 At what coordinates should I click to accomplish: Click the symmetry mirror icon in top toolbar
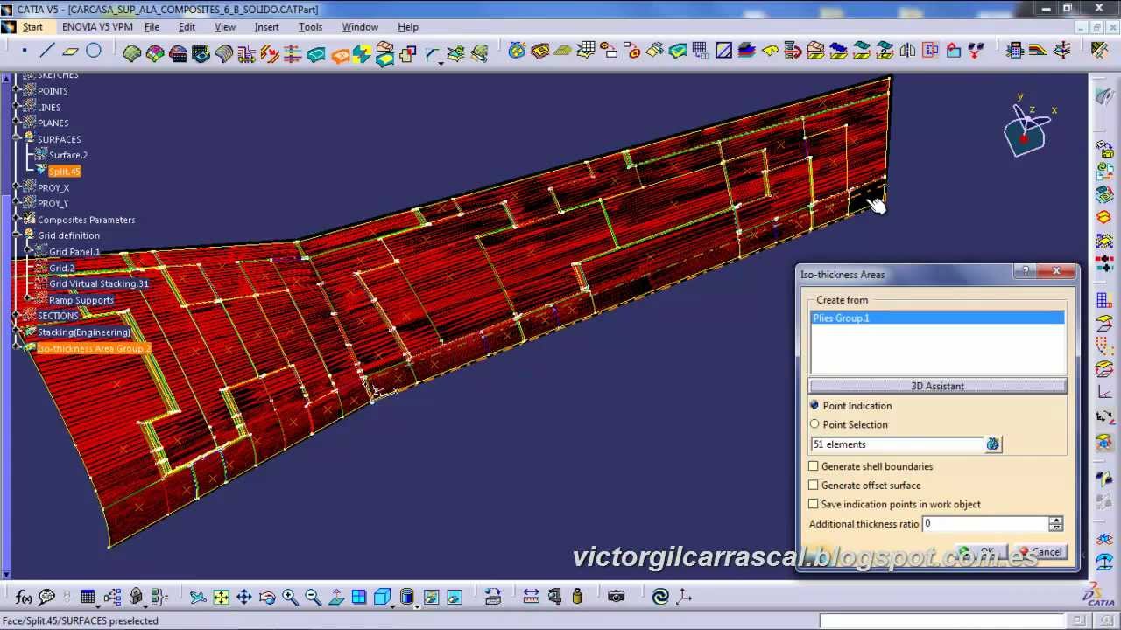point(907,52)
